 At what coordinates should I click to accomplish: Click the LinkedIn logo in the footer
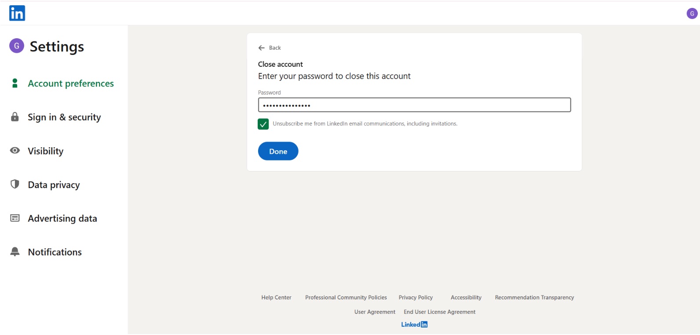pos(414,325)
